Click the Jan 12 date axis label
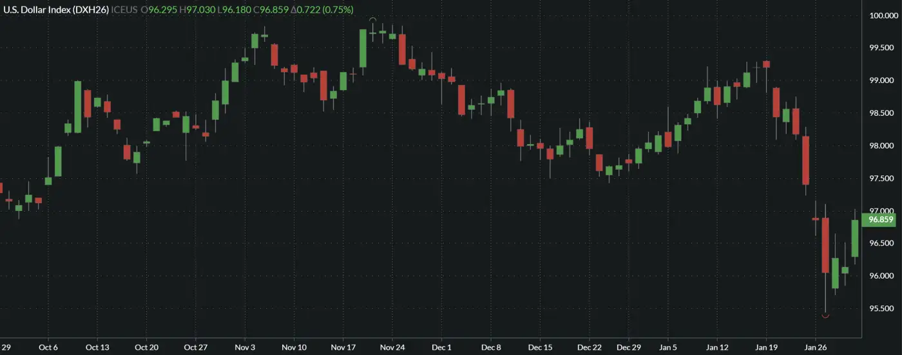 [x=717, y=347]
